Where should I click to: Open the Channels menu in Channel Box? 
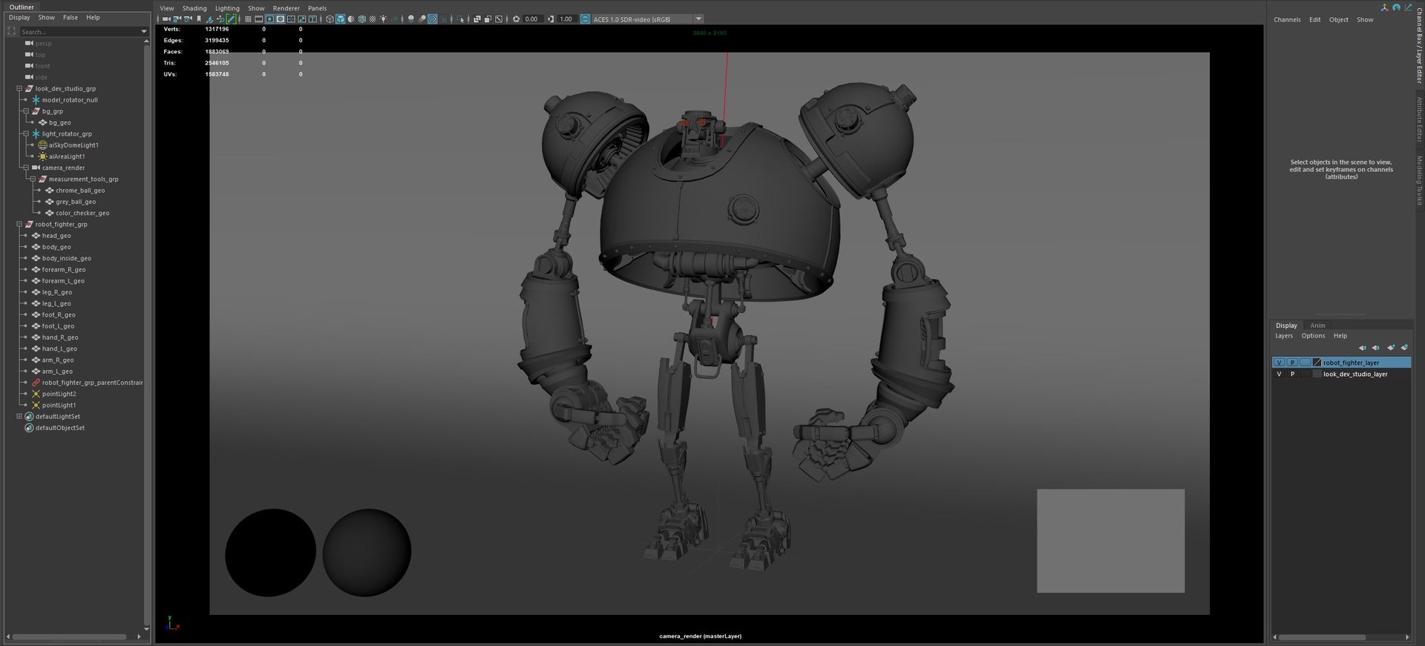coord(1287,19)
